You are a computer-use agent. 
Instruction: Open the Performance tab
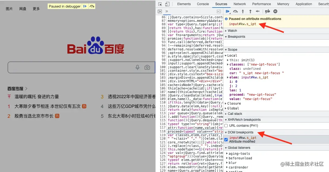tap(262, 4)
